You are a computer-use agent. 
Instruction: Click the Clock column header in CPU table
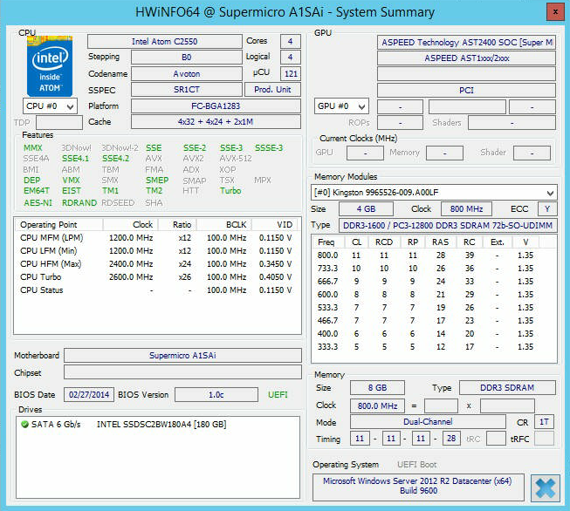coord(131,224)
